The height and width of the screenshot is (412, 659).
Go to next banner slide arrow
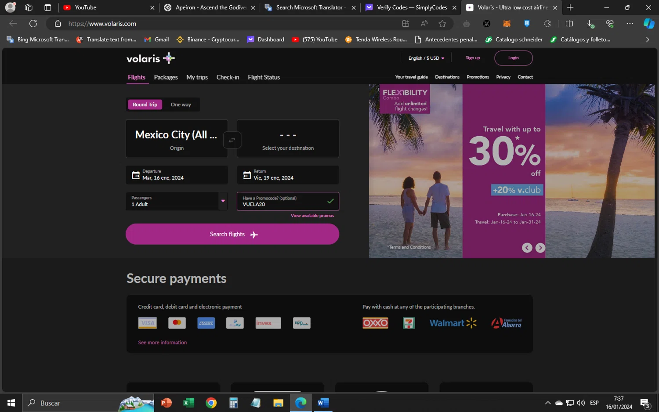pyautogui.click(x=540, y=248)
